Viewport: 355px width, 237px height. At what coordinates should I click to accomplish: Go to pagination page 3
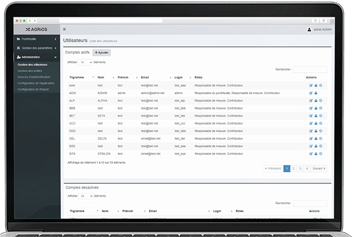click(x=300, y=169)
